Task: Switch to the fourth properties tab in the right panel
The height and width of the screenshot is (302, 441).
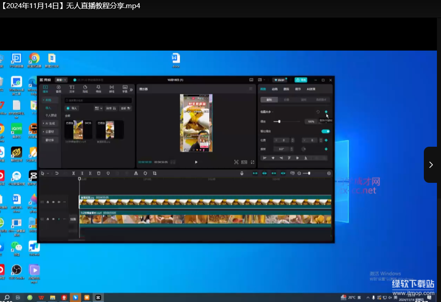Action: point(298,89)
